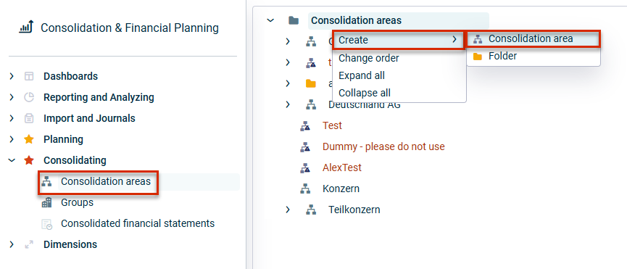Viewport: 627px width, 269px height.
Task: Expand the Teilkonzern tree node
Action: (288, 210)
